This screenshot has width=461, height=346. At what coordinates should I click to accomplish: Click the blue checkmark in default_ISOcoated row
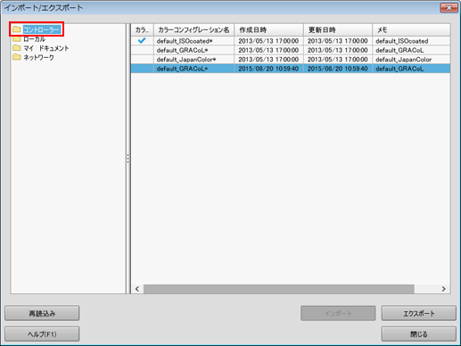tap(142, 40)
